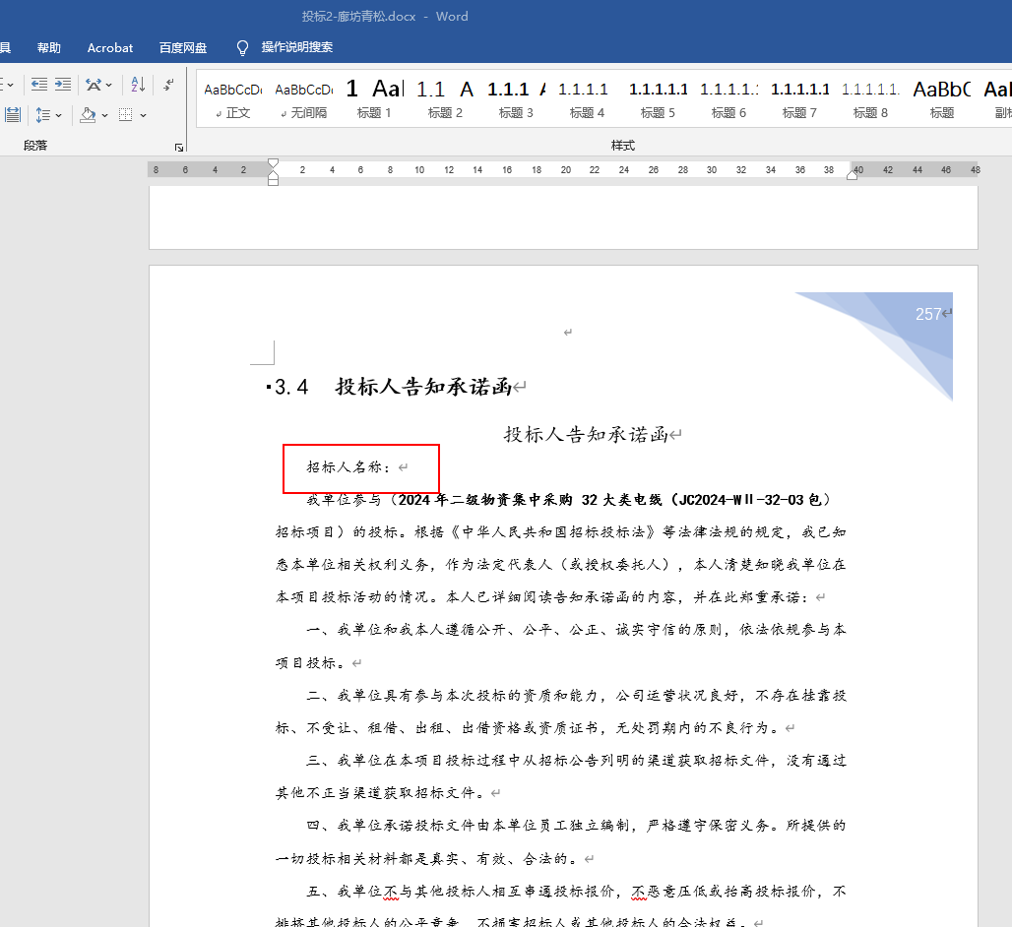Click the lightbulb tell-me icon
Image resolution: width=1012 pixels, height=927 pixels.
(243, 48)
